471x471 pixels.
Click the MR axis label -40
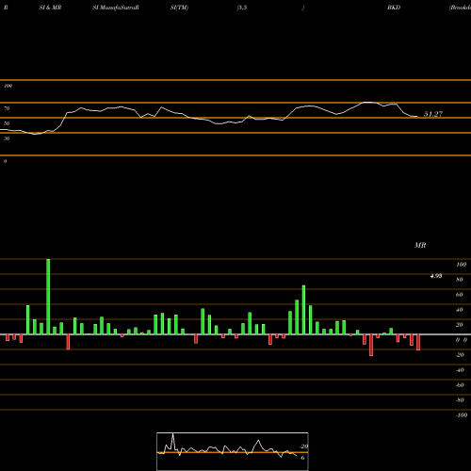coord(460,370)
